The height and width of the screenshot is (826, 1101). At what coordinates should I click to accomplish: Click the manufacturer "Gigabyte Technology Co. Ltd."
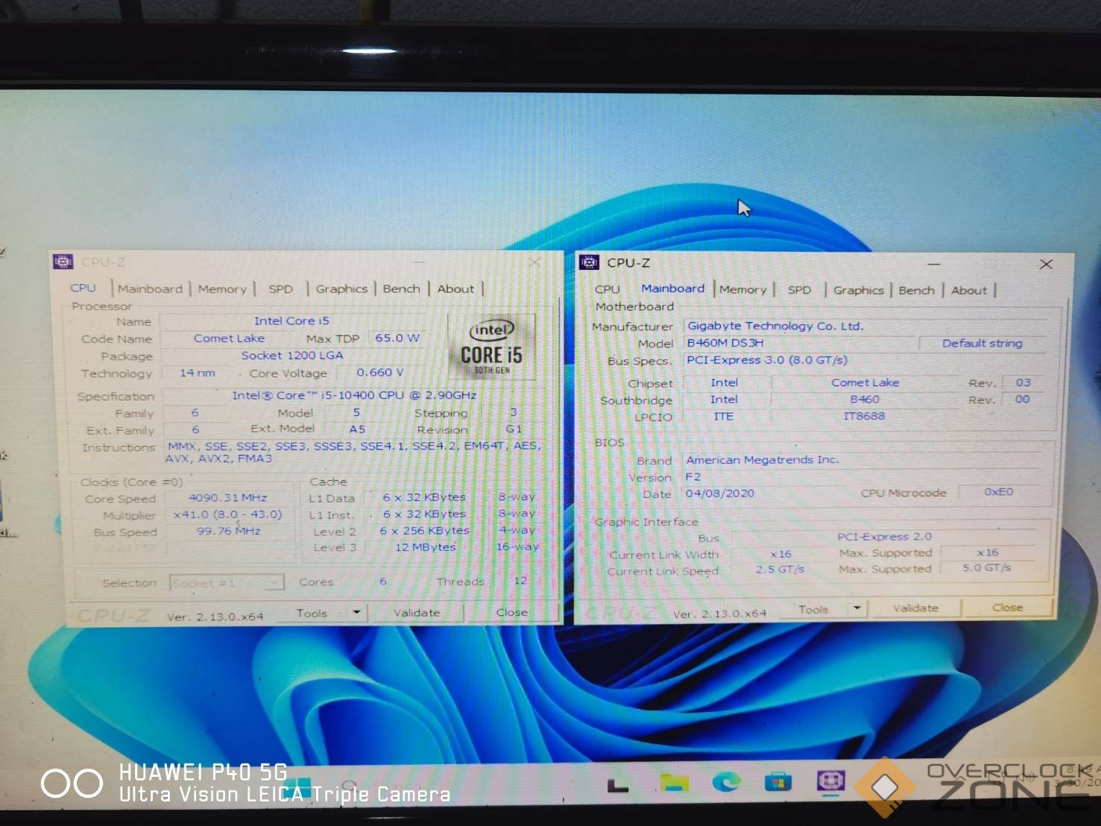point(775,327)
